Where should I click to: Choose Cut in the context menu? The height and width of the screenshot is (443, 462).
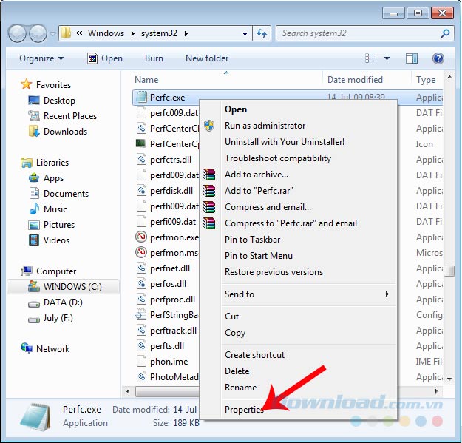[231, 317]
